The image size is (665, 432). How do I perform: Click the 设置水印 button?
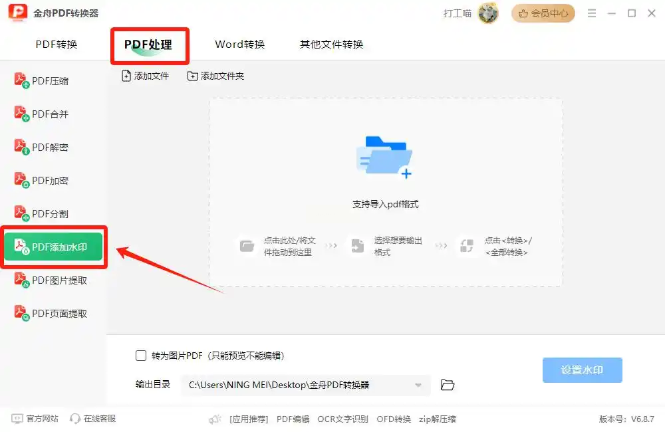[583, 370]
